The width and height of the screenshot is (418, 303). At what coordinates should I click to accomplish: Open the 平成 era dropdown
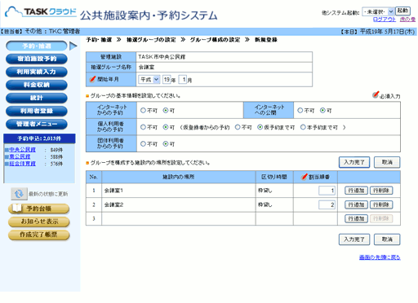(149, 80)
